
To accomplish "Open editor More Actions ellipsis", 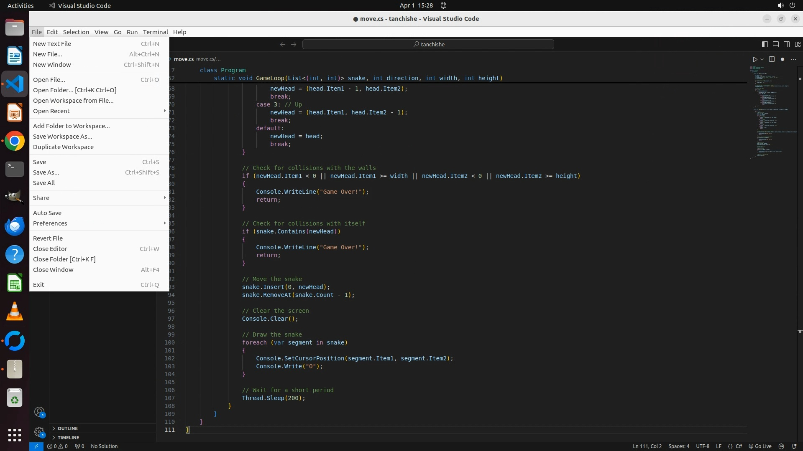I will click(793, 59).
